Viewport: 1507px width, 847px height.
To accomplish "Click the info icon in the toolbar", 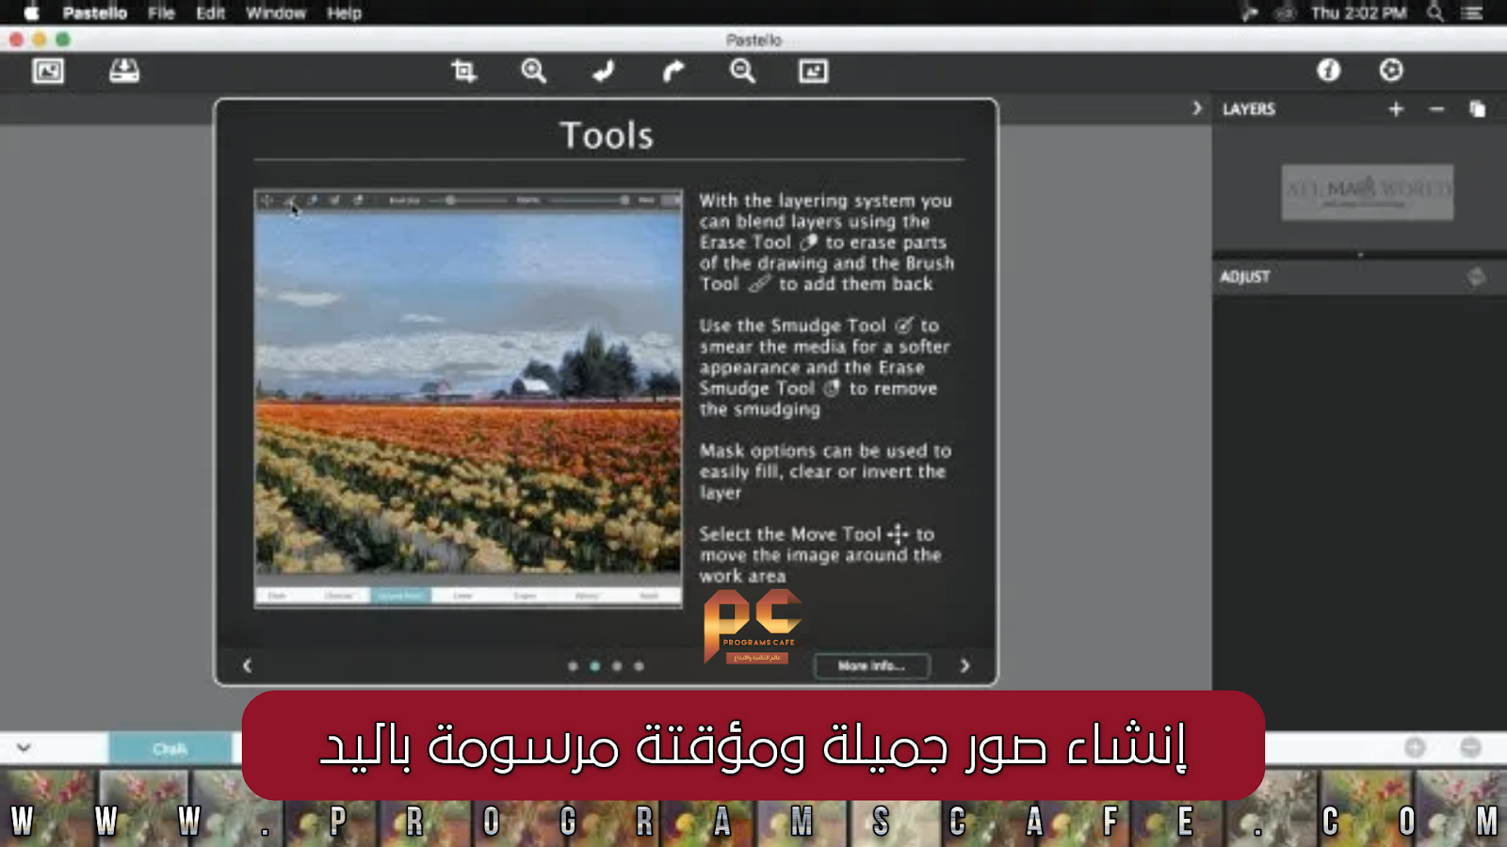I will pyautogui.click(x=1328, y=71).
